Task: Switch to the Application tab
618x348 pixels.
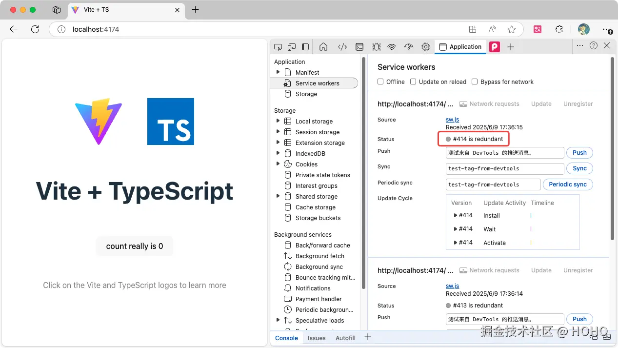Action: [x=460, y=47]
